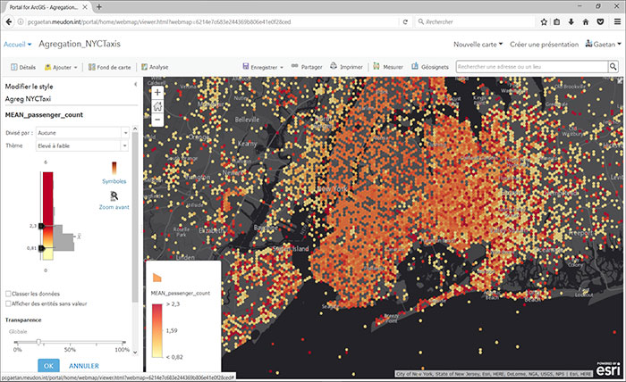Click the Partager share button
This screenshot has width=626, height=382.
(x=307, y=67)
